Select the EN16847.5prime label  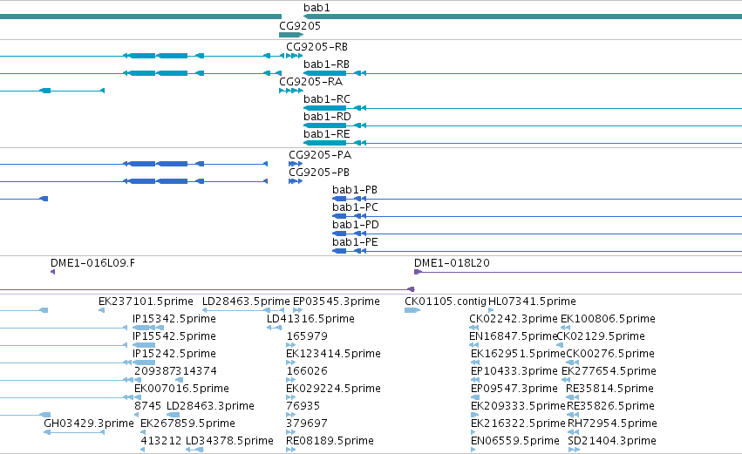[514, 336]
